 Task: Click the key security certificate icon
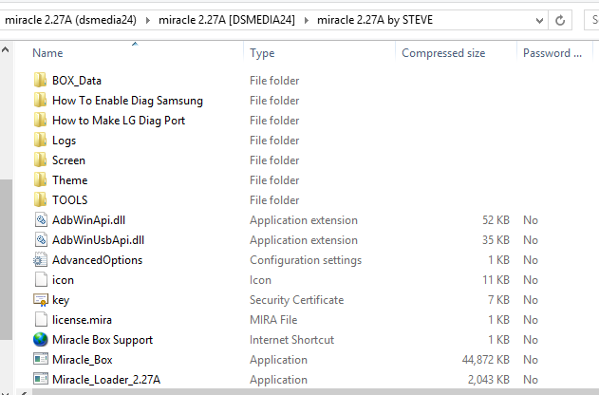(41, 300)
